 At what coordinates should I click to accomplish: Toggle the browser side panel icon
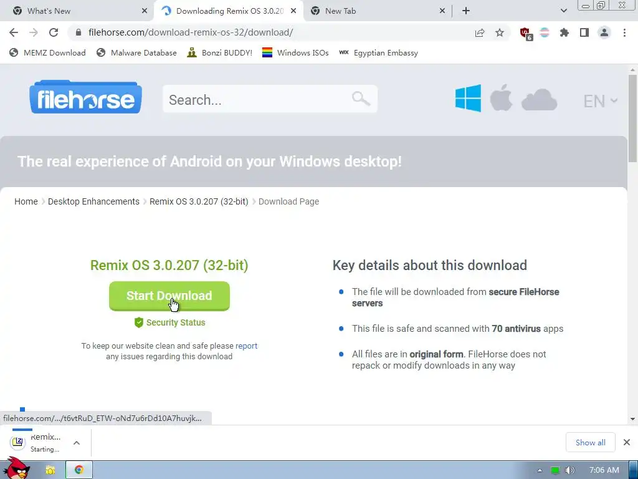click(x=584, y=32)
